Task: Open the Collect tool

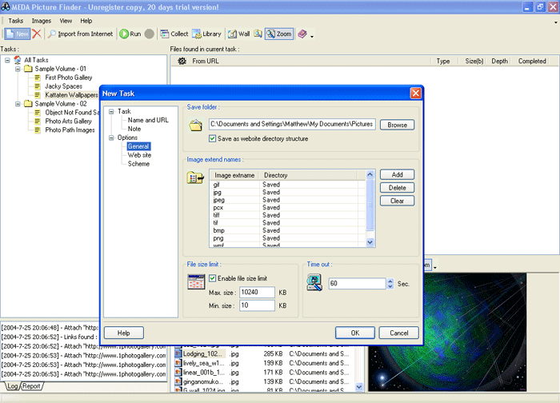Action: (174, 34)
